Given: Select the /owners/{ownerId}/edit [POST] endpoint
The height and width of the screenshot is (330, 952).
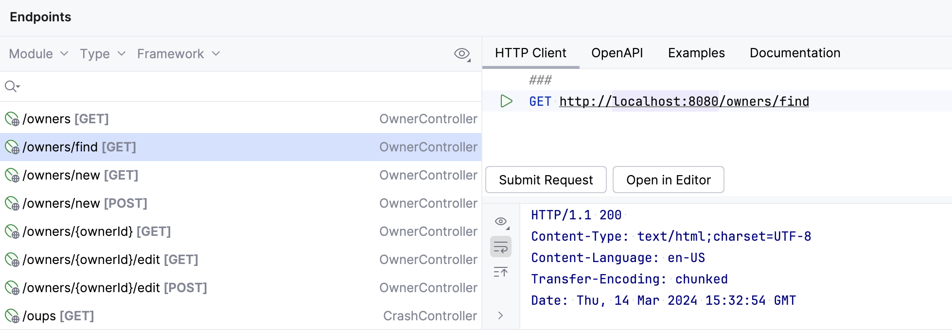Looking at the screenshot, I should [x=115, y=288].
